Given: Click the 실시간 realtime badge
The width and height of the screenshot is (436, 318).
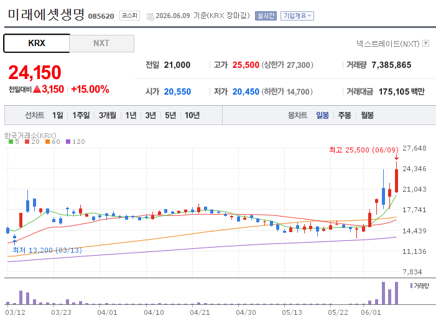Looking at the screenshot, I should pyautogui.click(x=266, y=16).
